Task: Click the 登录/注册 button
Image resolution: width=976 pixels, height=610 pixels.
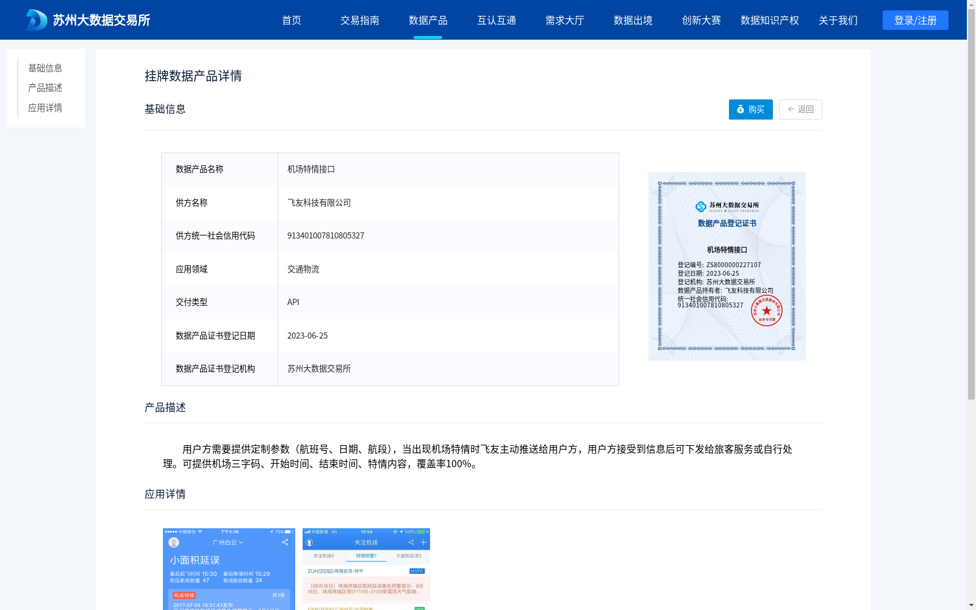Action: (916, 20)
